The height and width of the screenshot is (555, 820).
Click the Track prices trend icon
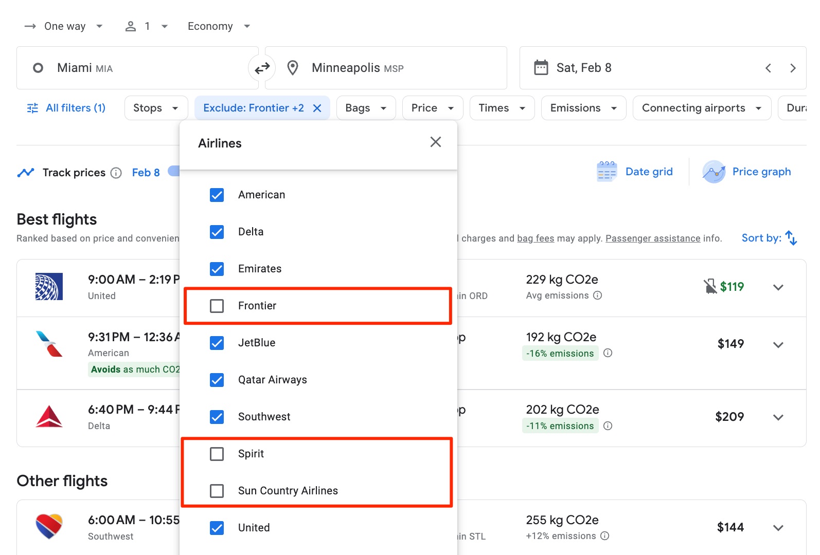click(26, 173)
